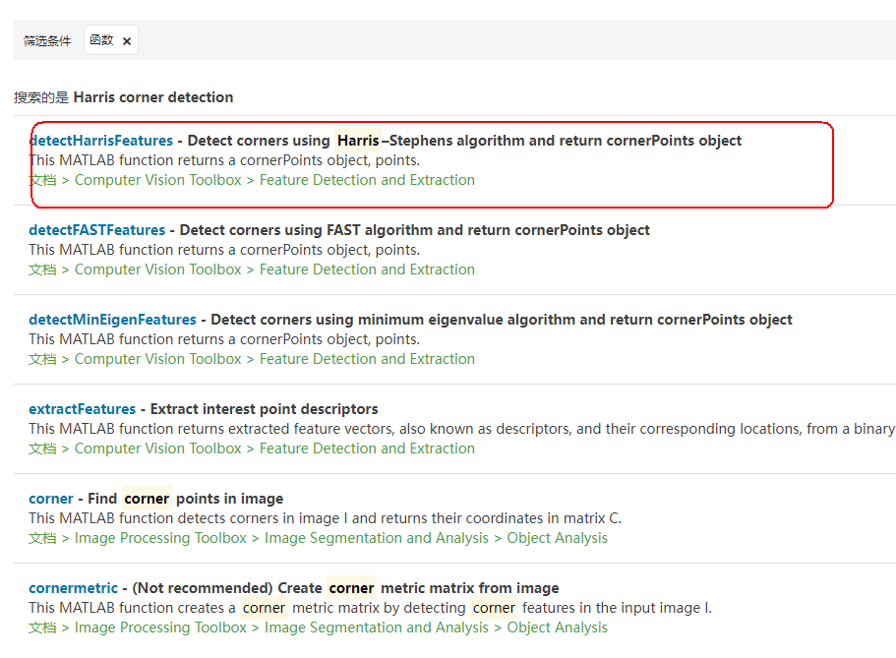Screen dimensions: 896x658
Task: Click 文档 breadcrumb under detectMinEigenFeatures
Action: click(x=42, y=359)
